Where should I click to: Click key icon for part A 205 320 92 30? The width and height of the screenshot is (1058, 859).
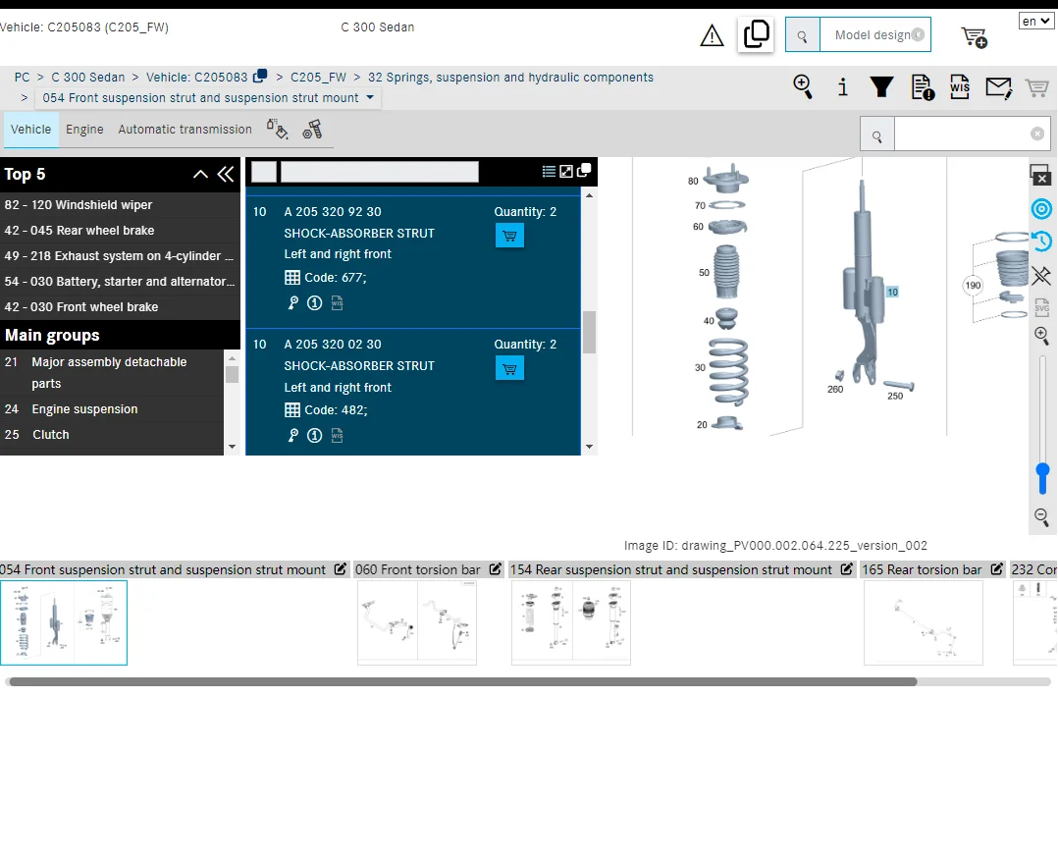292,303
